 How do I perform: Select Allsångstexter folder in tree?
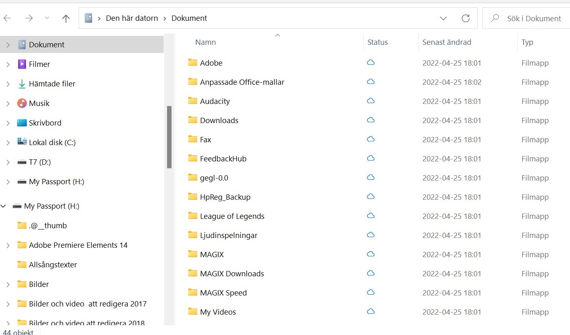(47, 264)
